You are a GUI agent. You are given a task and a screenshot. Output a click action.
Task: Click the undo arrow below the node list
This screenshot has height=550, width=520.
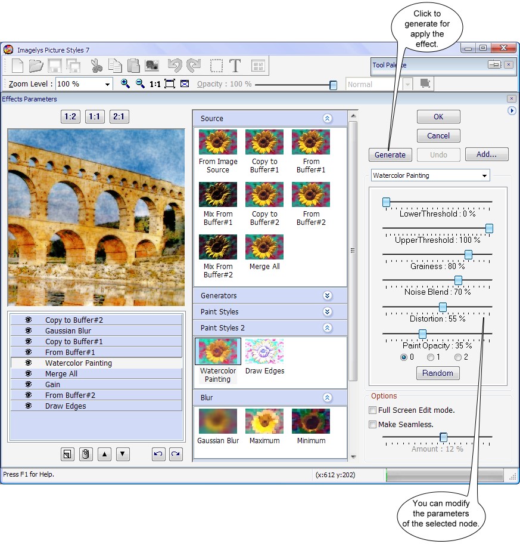(x=158, y=455)
